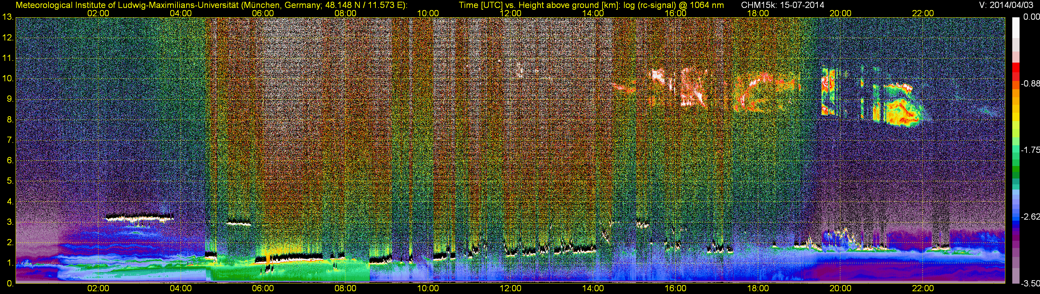Viewport: 1040px width, 294px height.
Task: Click the 1. km height axis label
Action: pos(10,263)
